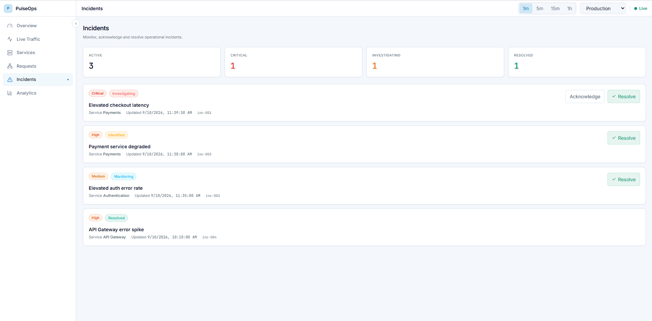Click the "Elevated checkout latency" title

coord(119,105)
